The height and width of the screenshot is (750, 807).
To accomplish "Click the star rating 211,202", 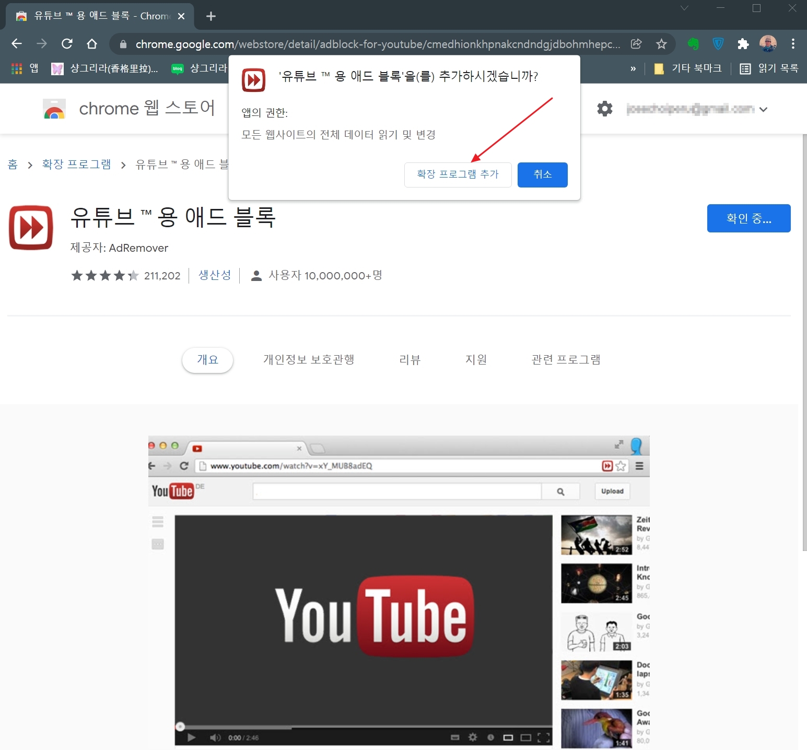I will (126, 275).
